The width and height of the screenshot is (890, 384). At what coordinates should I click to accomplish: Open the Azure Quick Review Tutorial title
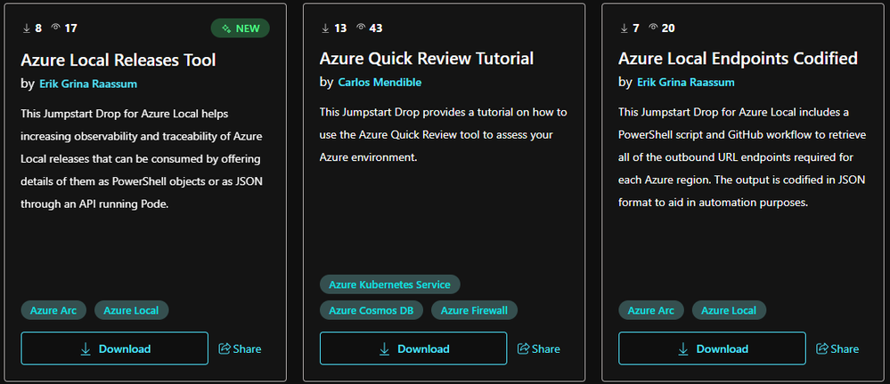426,59
